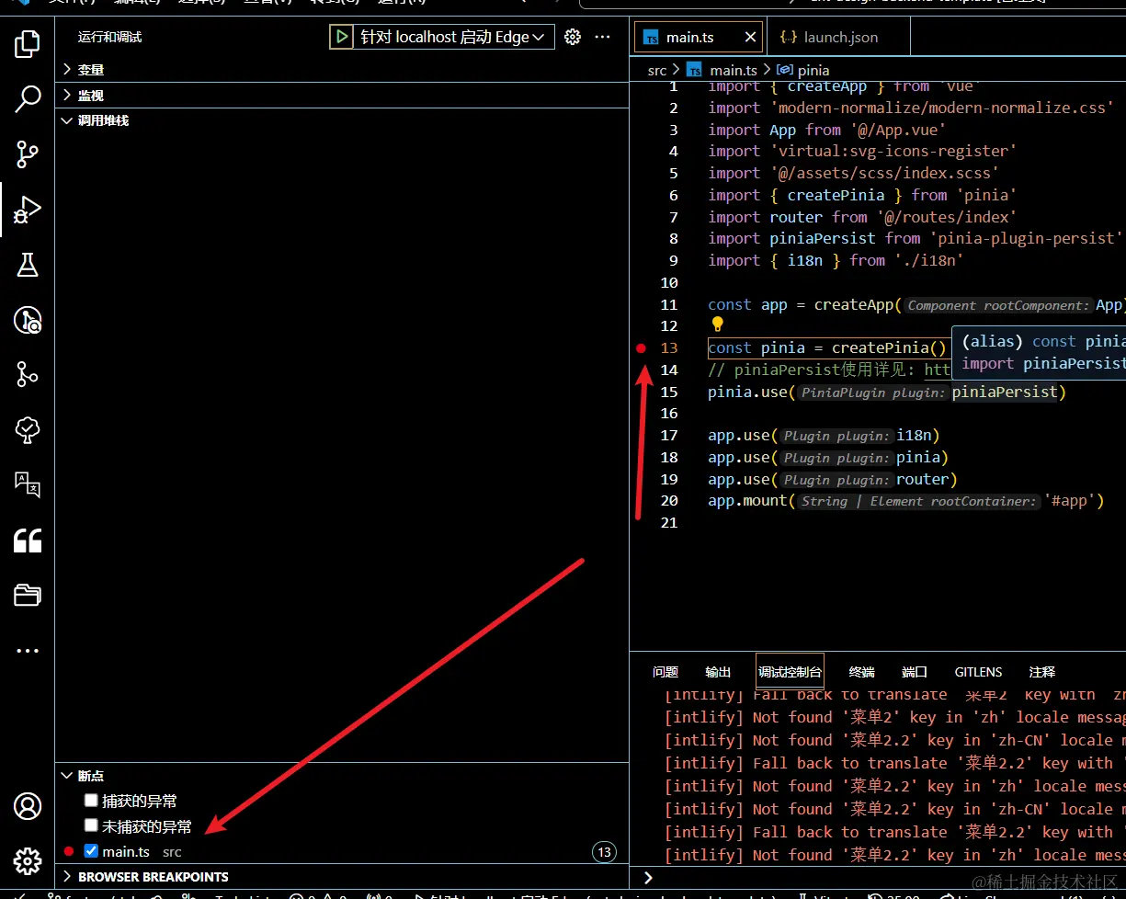Enable the 未捕获的异常 breakpoint checkbox
Viewport: 1126px width, 899px height.
[91, 825]
